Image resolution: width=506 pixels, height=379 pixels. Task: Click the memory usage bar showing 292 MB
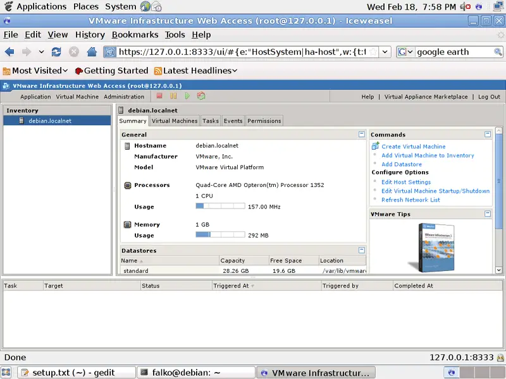click(x=220, y=234)
